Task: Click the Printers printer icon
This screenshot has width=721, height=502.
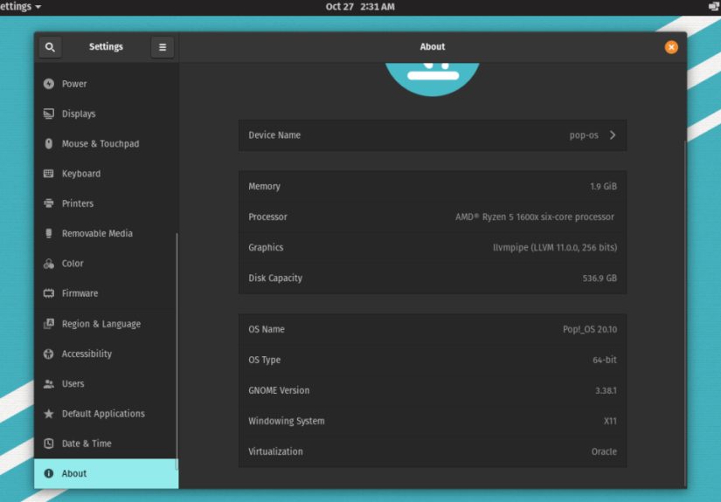Action: (49, 203)
